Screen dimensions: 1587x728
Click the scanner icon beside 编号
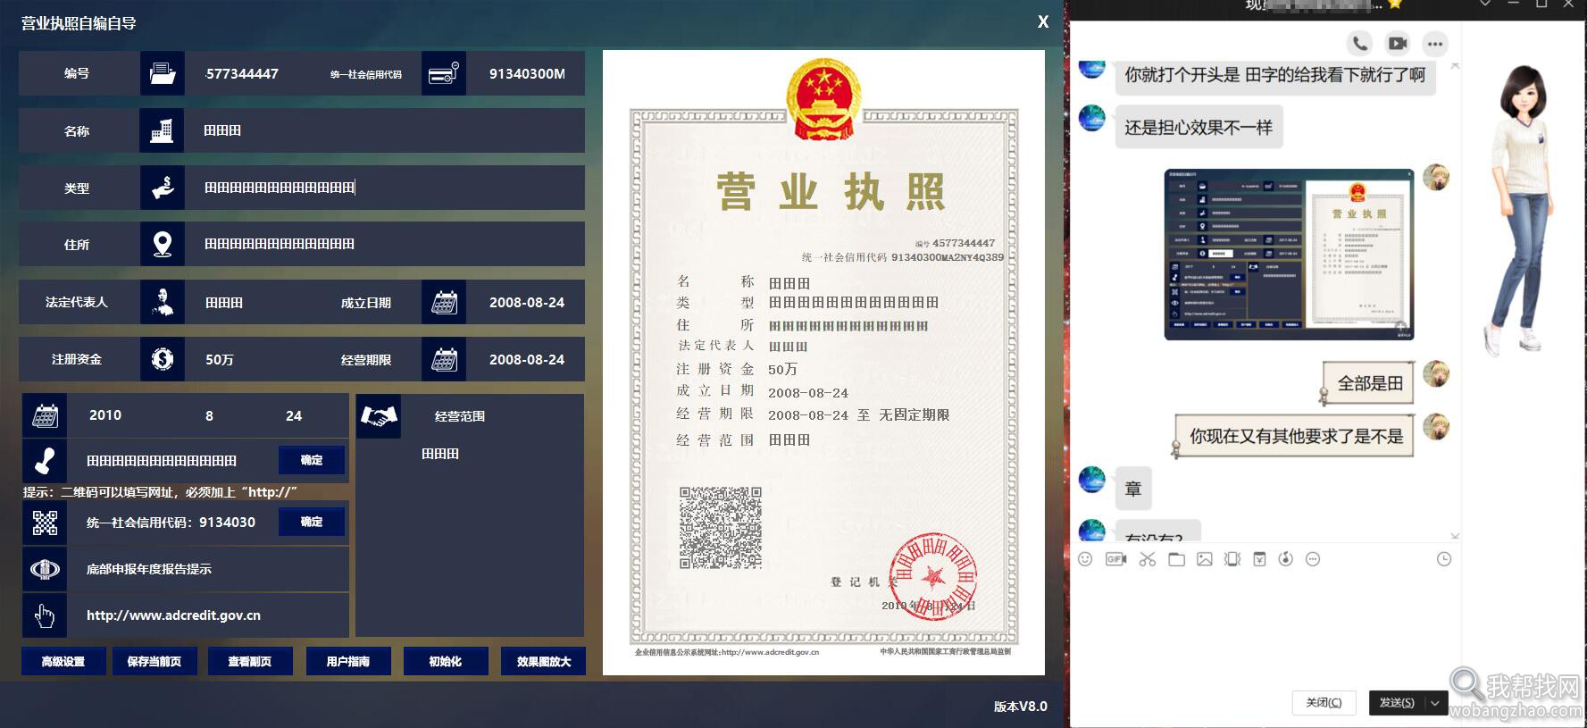[x=163, y=73]
